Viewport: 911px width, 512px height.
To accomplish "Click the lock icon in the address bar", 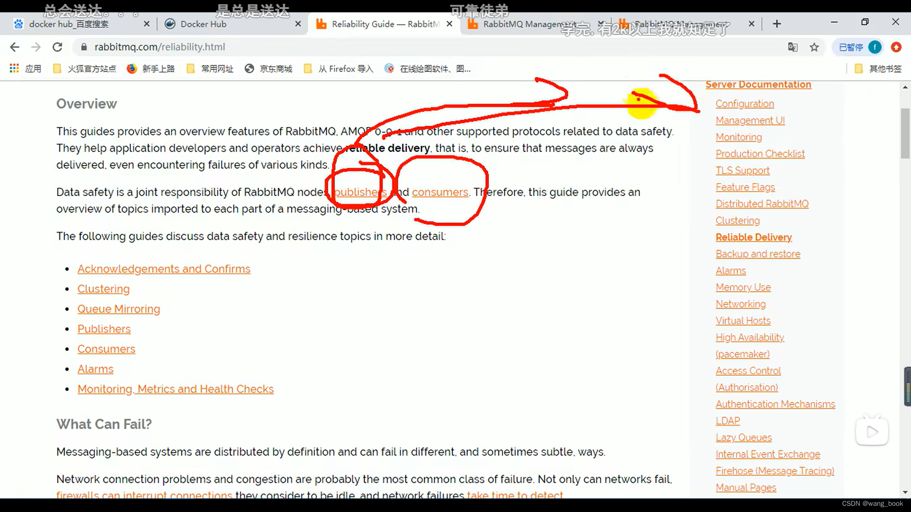I will point(84,47).
